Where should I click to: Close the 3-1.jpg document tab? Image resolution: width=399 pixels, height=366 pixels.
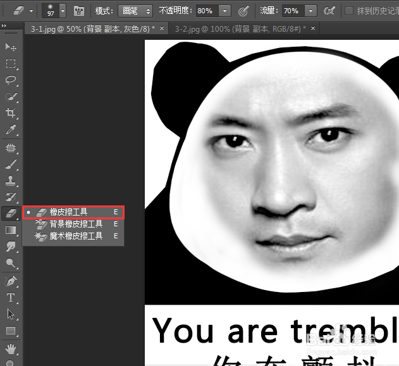click(162, 28)
